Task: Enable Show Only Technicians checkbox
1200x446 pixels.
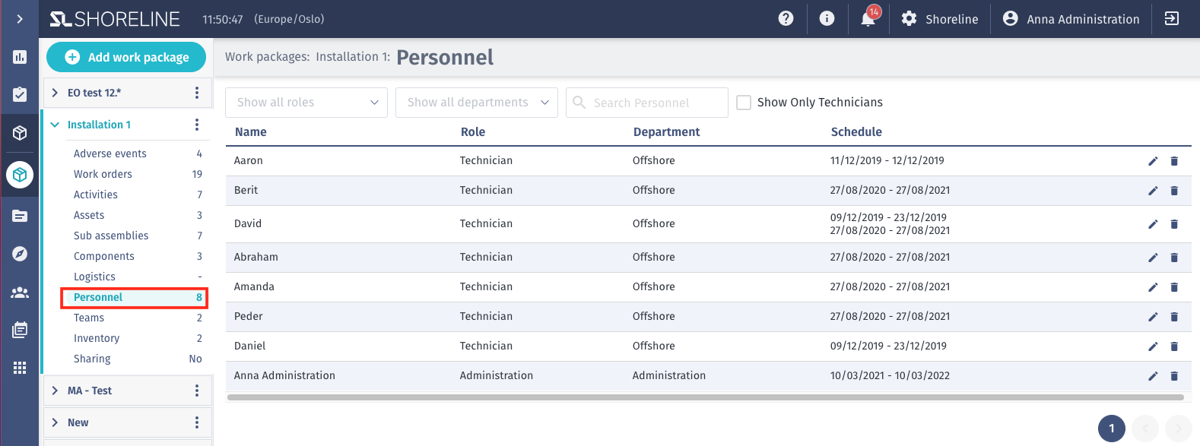Action: [744, 103]
